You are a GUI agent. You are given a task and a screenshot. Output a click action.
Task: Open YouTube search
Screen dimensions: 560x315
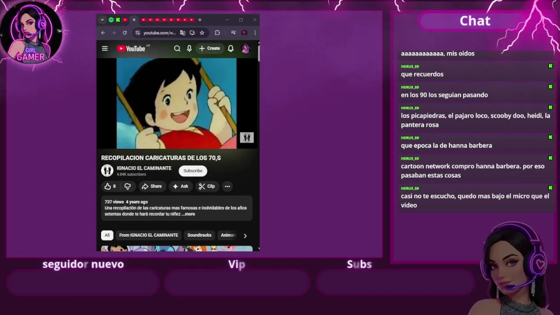click(177, 49)
